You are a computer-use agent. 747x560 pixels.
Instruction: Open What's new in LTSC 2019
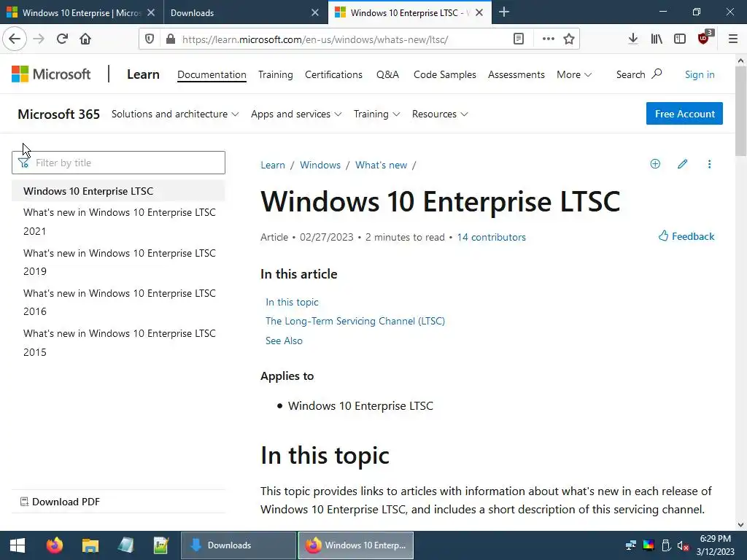(x=119, y=262)
